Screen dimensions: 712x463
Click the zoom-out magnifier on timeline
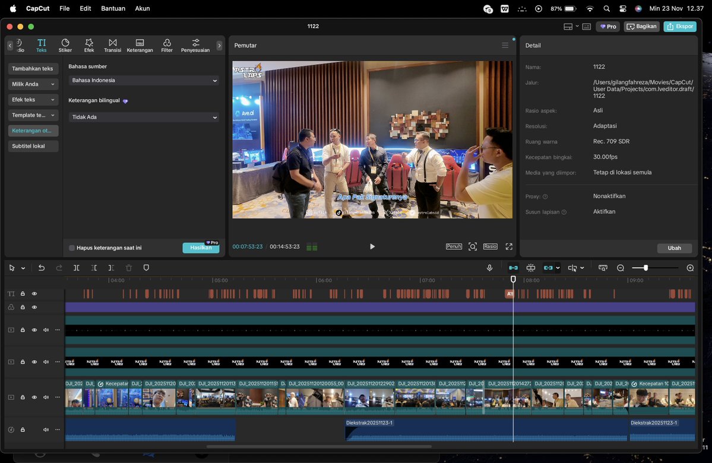621,268
